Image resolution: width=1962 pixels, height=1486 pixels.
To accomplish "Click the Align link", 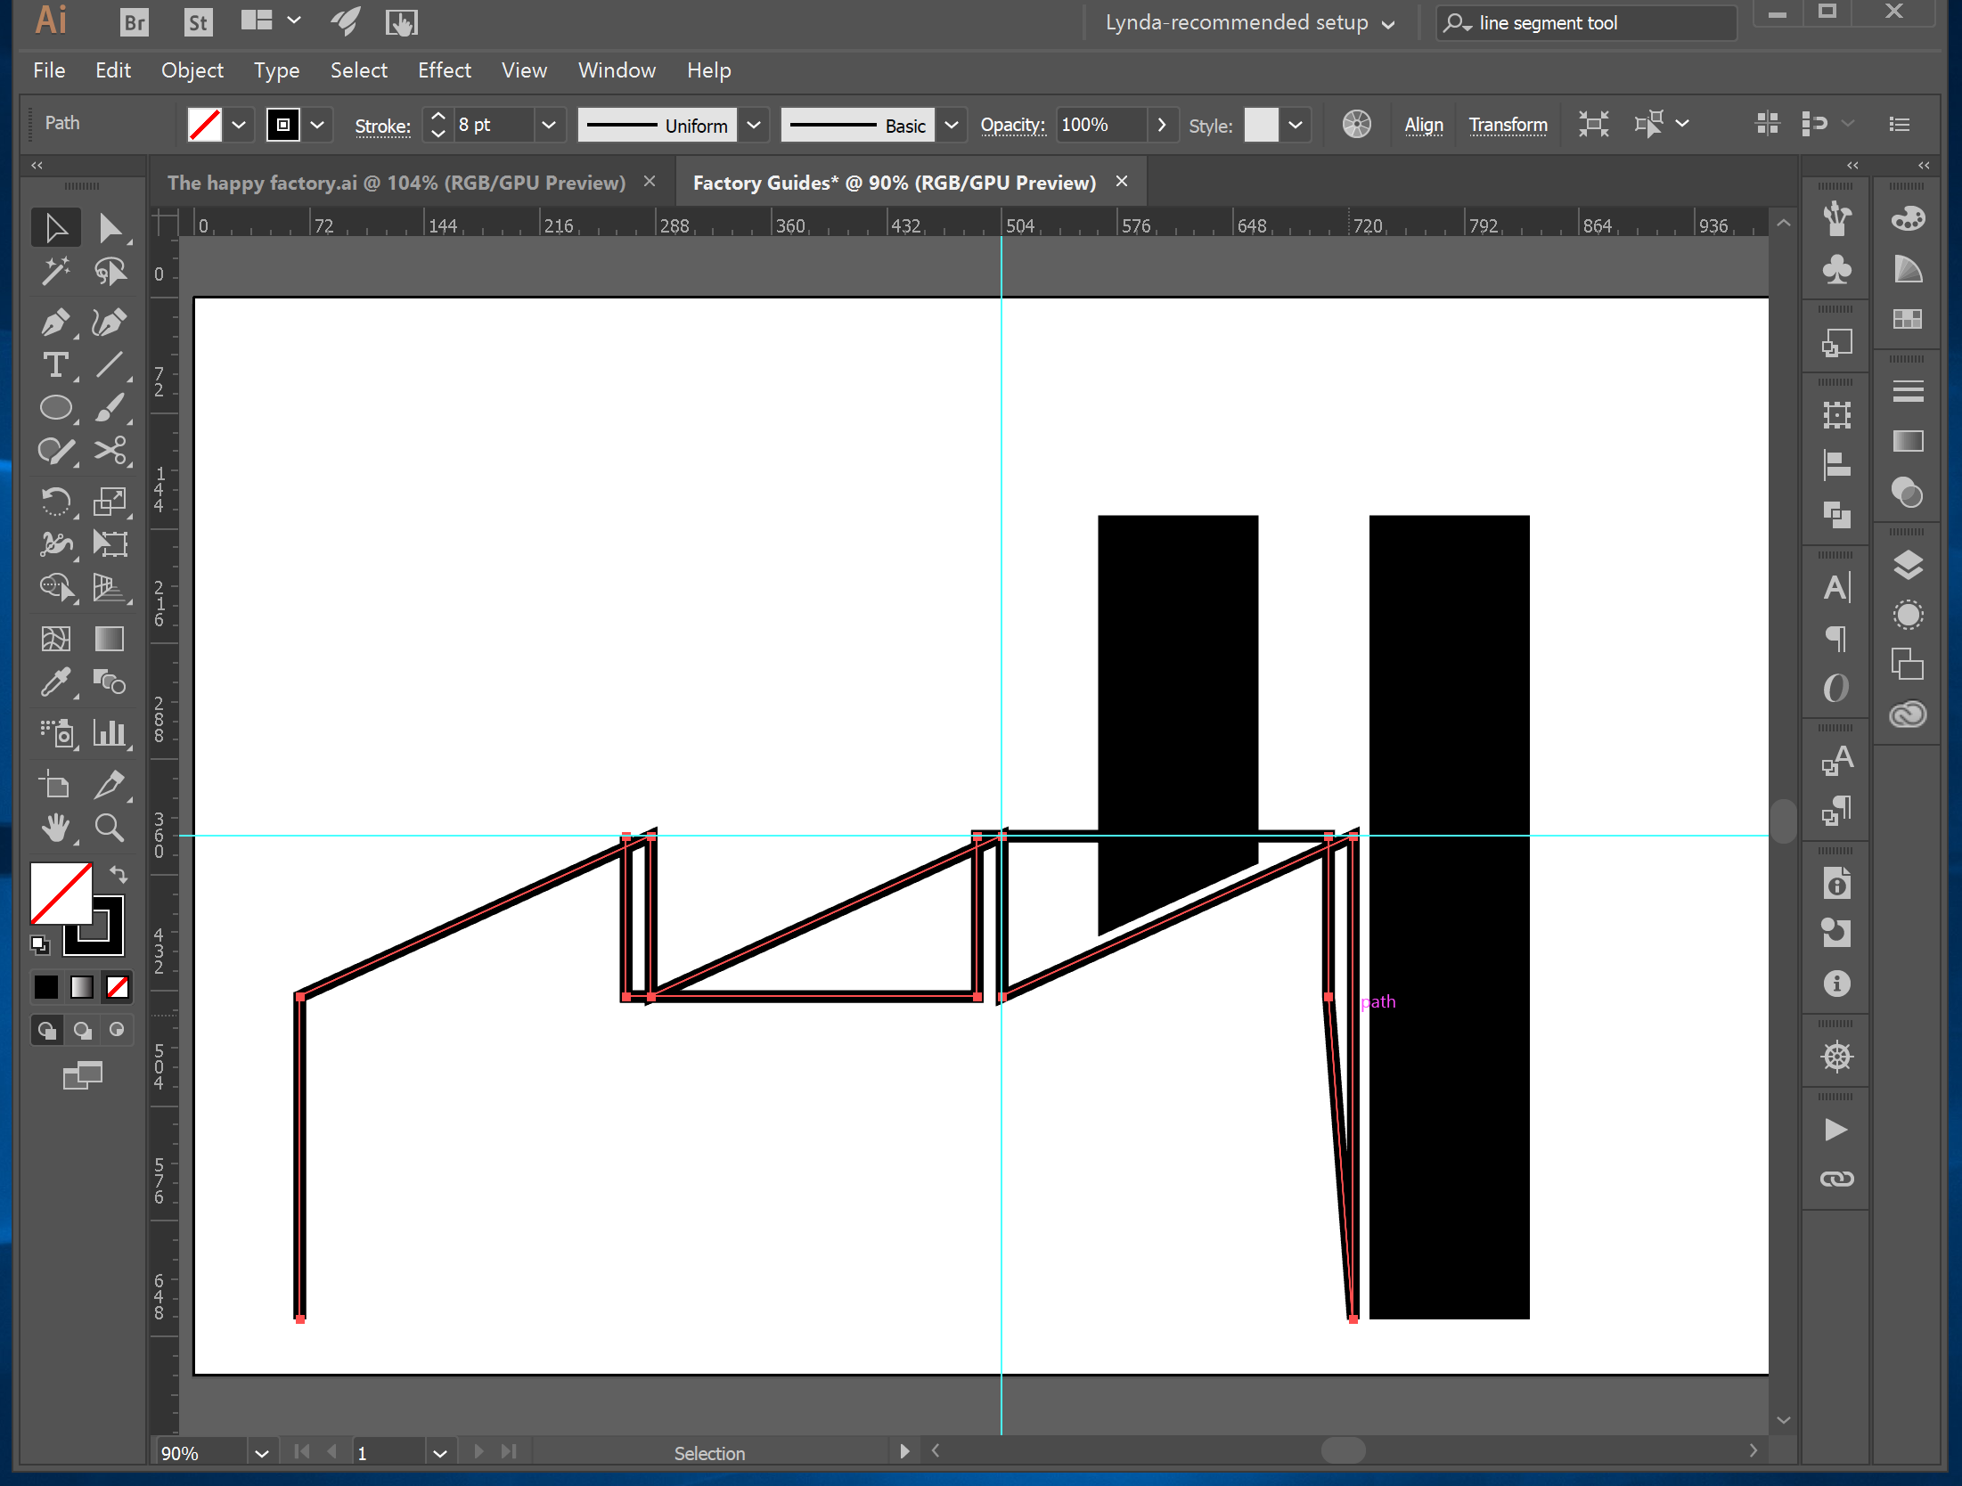I will (x=1423, y=125).
